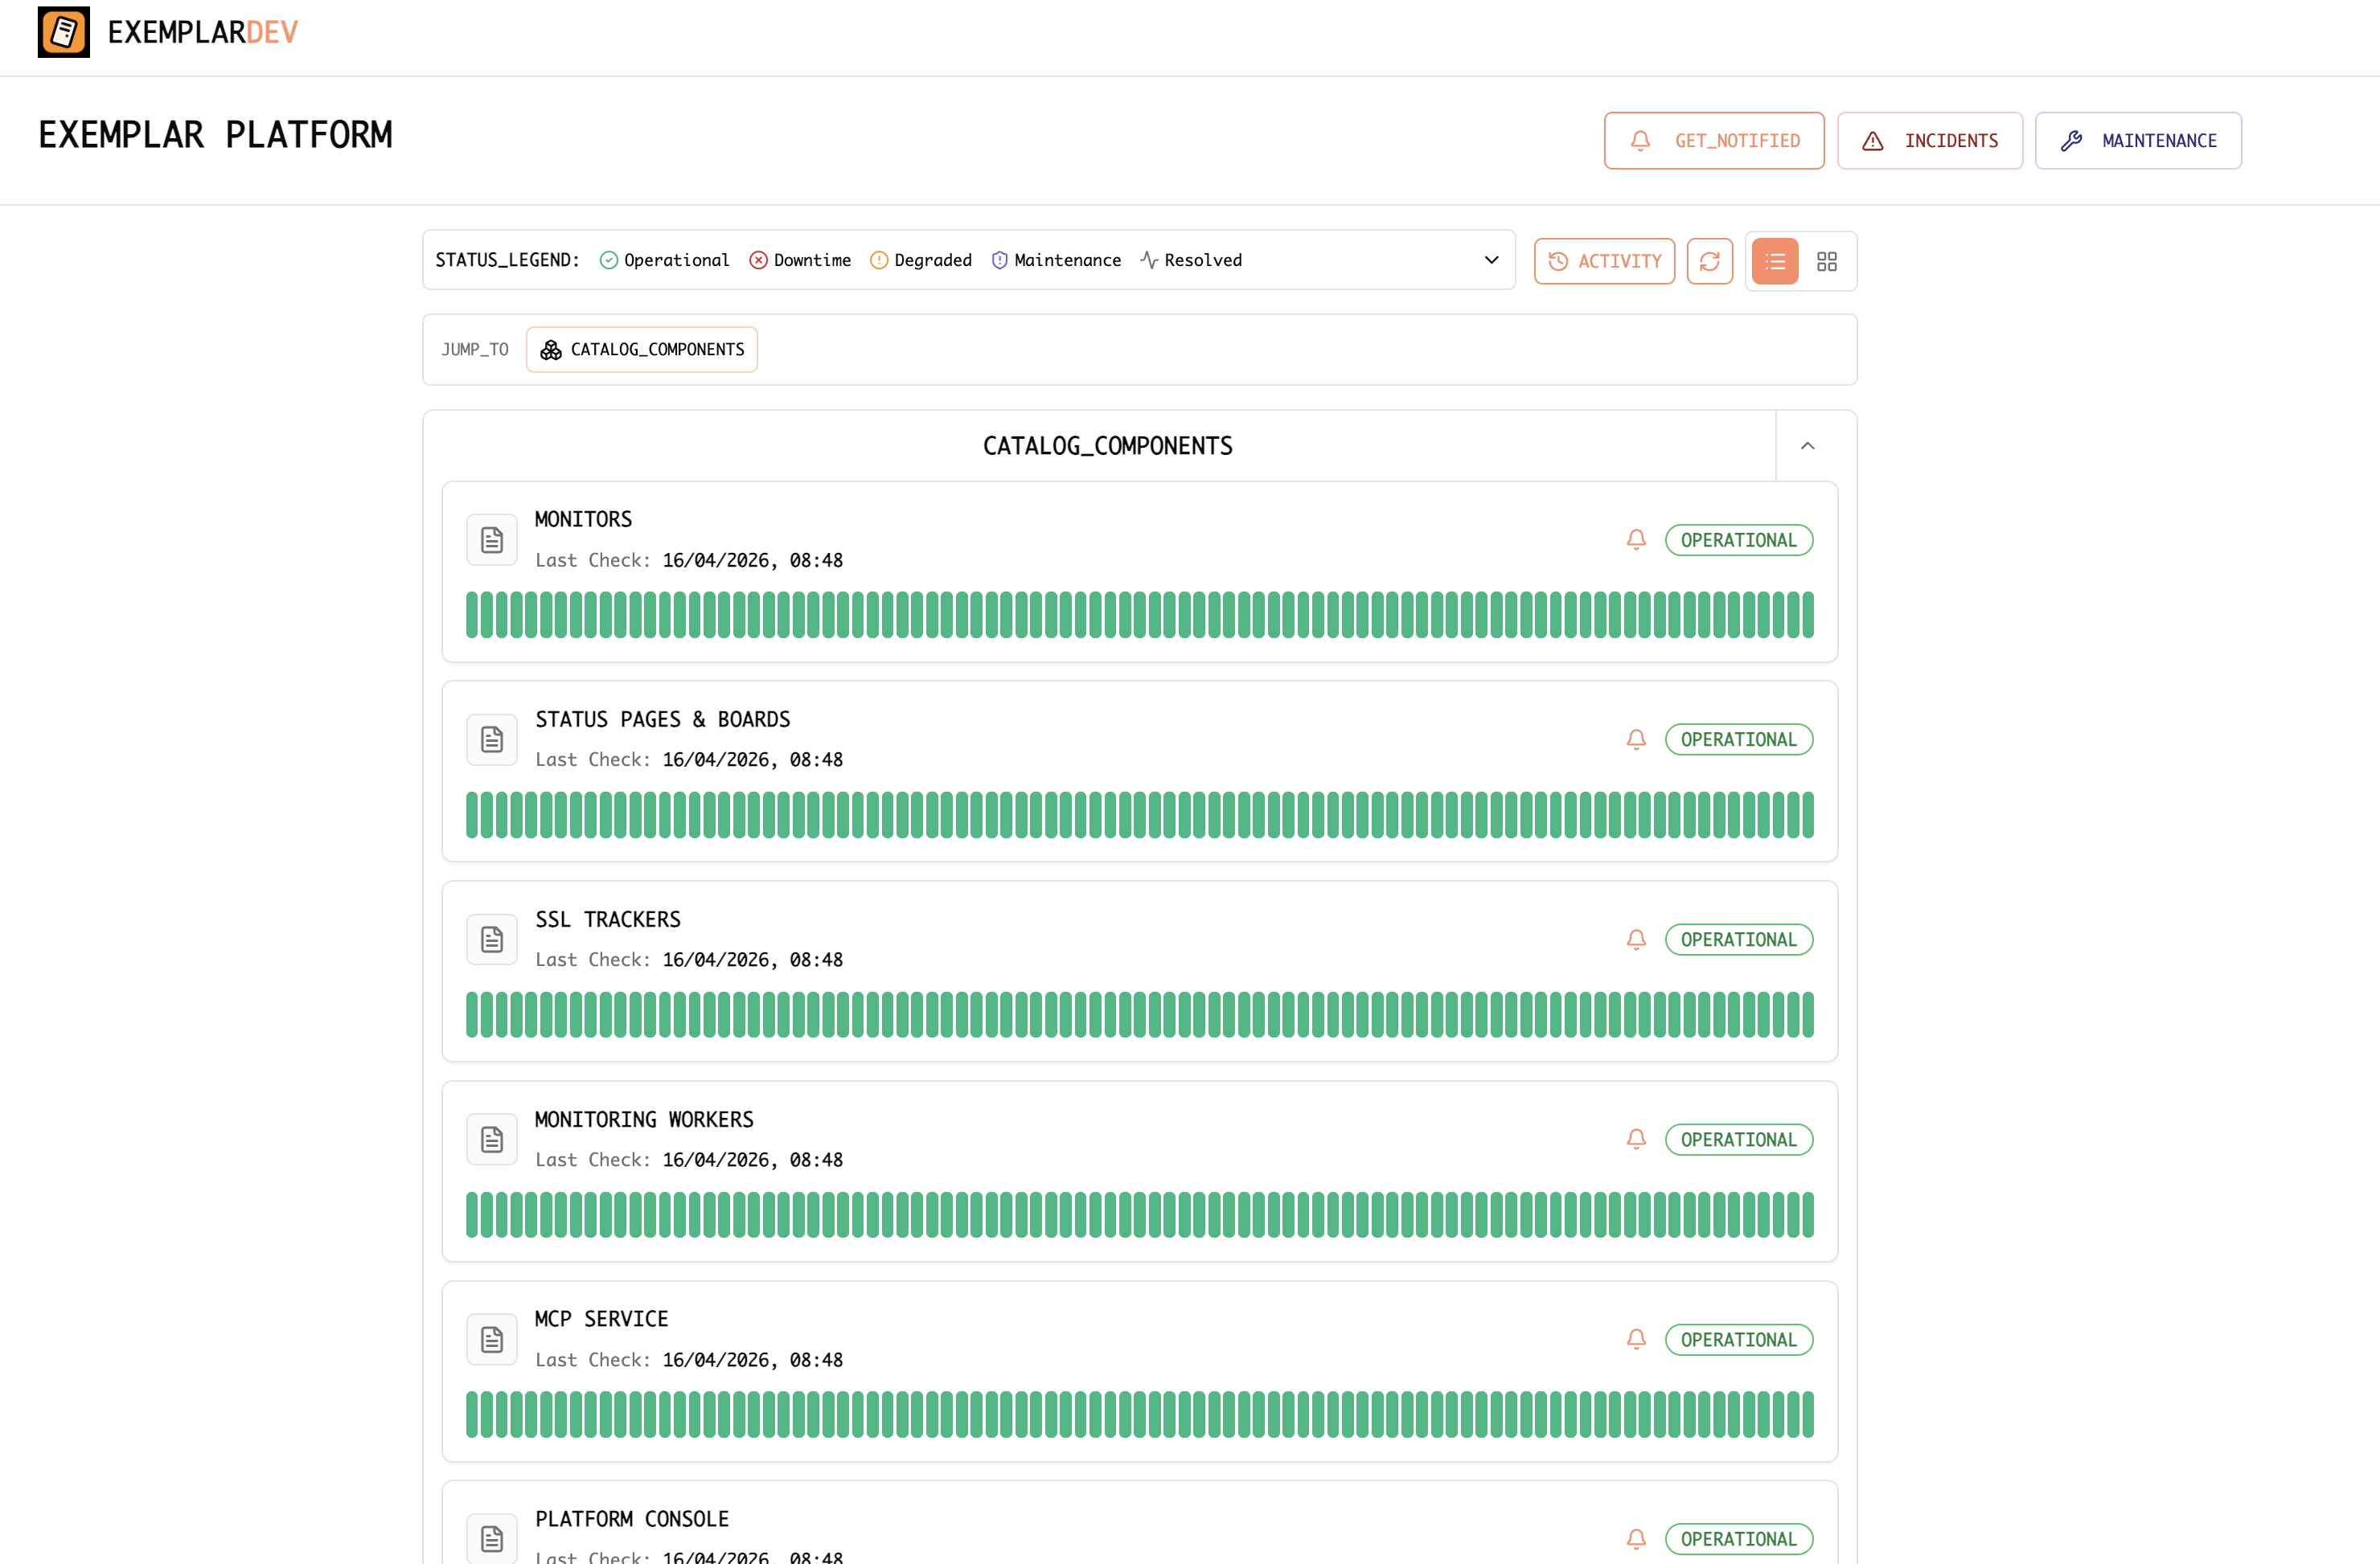Toggle the notification bell for MONITORS
2380x1564 pixels.
[1636, 538]
